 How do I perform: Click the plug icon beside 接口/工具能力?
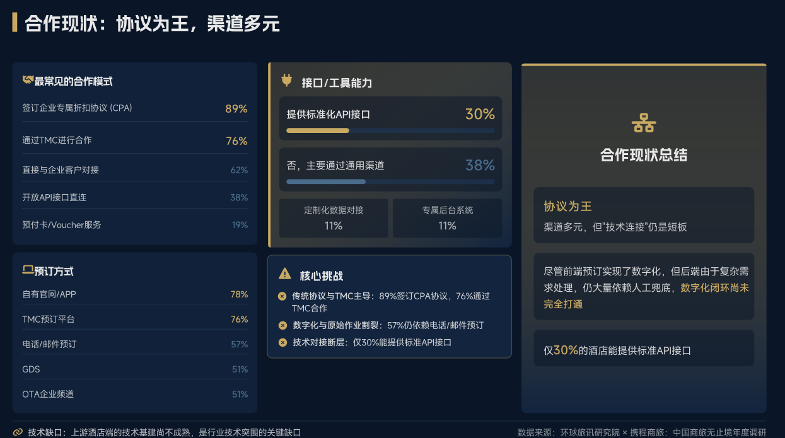(286, 81)
